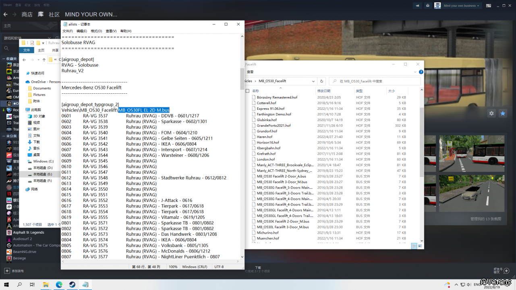
Task: Open the 格式(O) menu in Notepad
Action: [x=96, y=31]
